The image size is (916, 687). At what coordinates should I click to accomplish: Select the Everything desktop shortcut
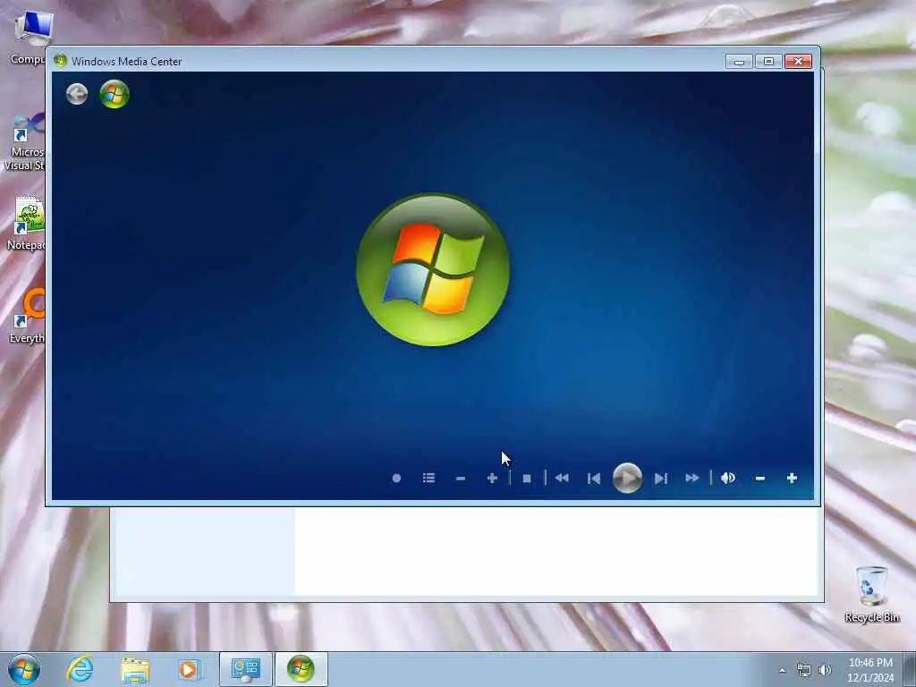click(27, 316)
